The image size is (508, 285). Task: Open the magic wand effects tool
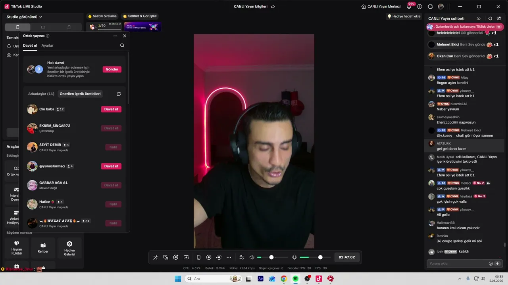click(156, 257)
